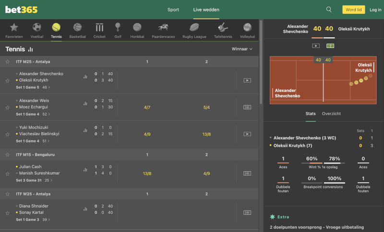Viewport: 384px width, 232px height.
Task: Open stats icon for Cash vs Sureshkumar
Action: coord(85,170)
